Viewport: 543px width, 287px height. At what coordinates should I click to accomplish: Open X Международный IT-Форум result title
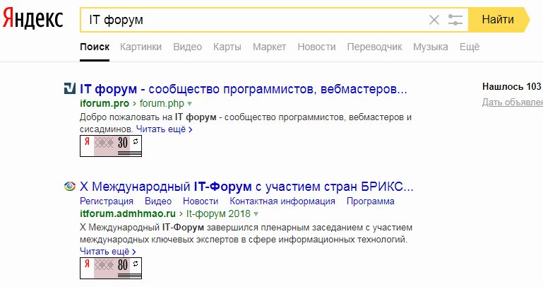tap(246, 187)
